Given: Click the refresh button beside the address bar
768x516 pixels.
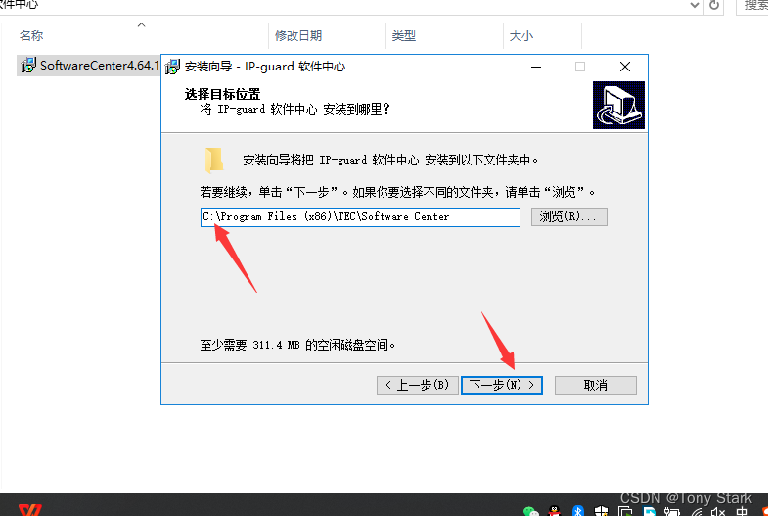Looking at the screenshot, I should (714, 6).
